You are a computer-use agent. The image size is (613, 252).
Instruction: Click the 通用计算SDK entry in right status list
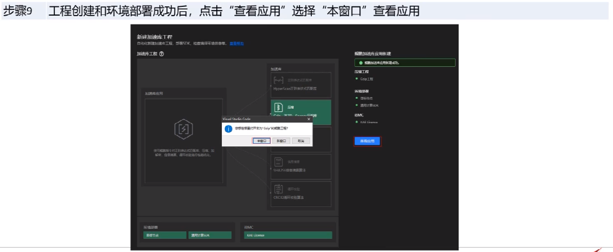(369, 105)
